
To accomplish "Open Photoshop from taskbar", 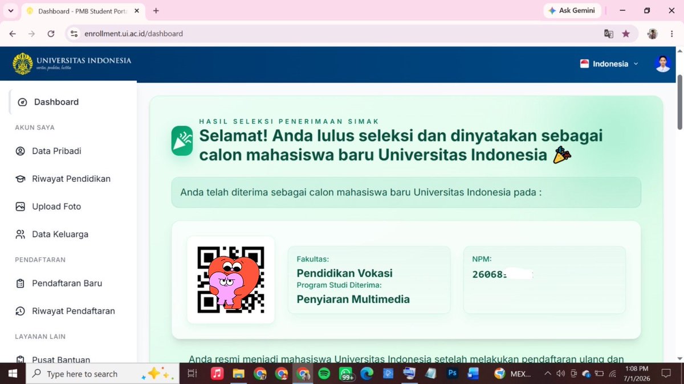I will (453, 374).
